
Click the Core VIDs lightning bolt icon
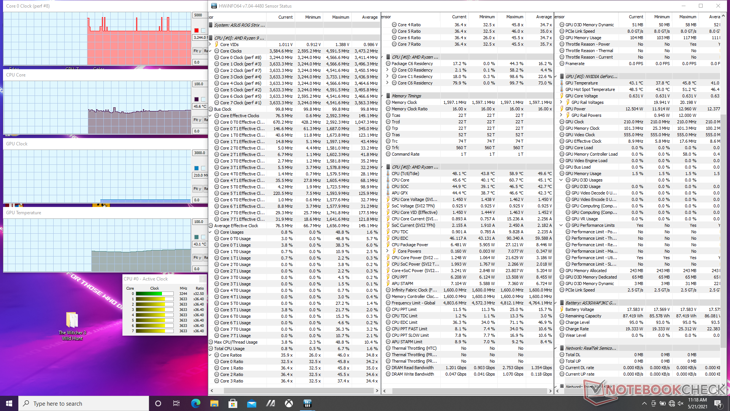(x=217, y=45)
